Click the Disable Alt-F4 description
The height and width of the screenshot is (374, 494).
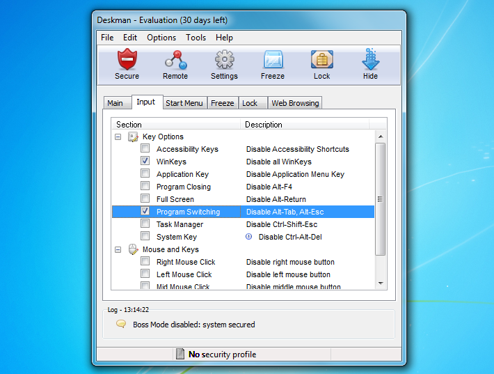point(269,187)
